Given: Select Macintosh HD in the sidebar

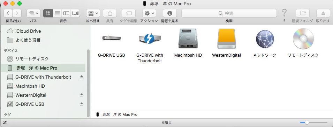Looking at the screenshot, I should click(44, 86).
